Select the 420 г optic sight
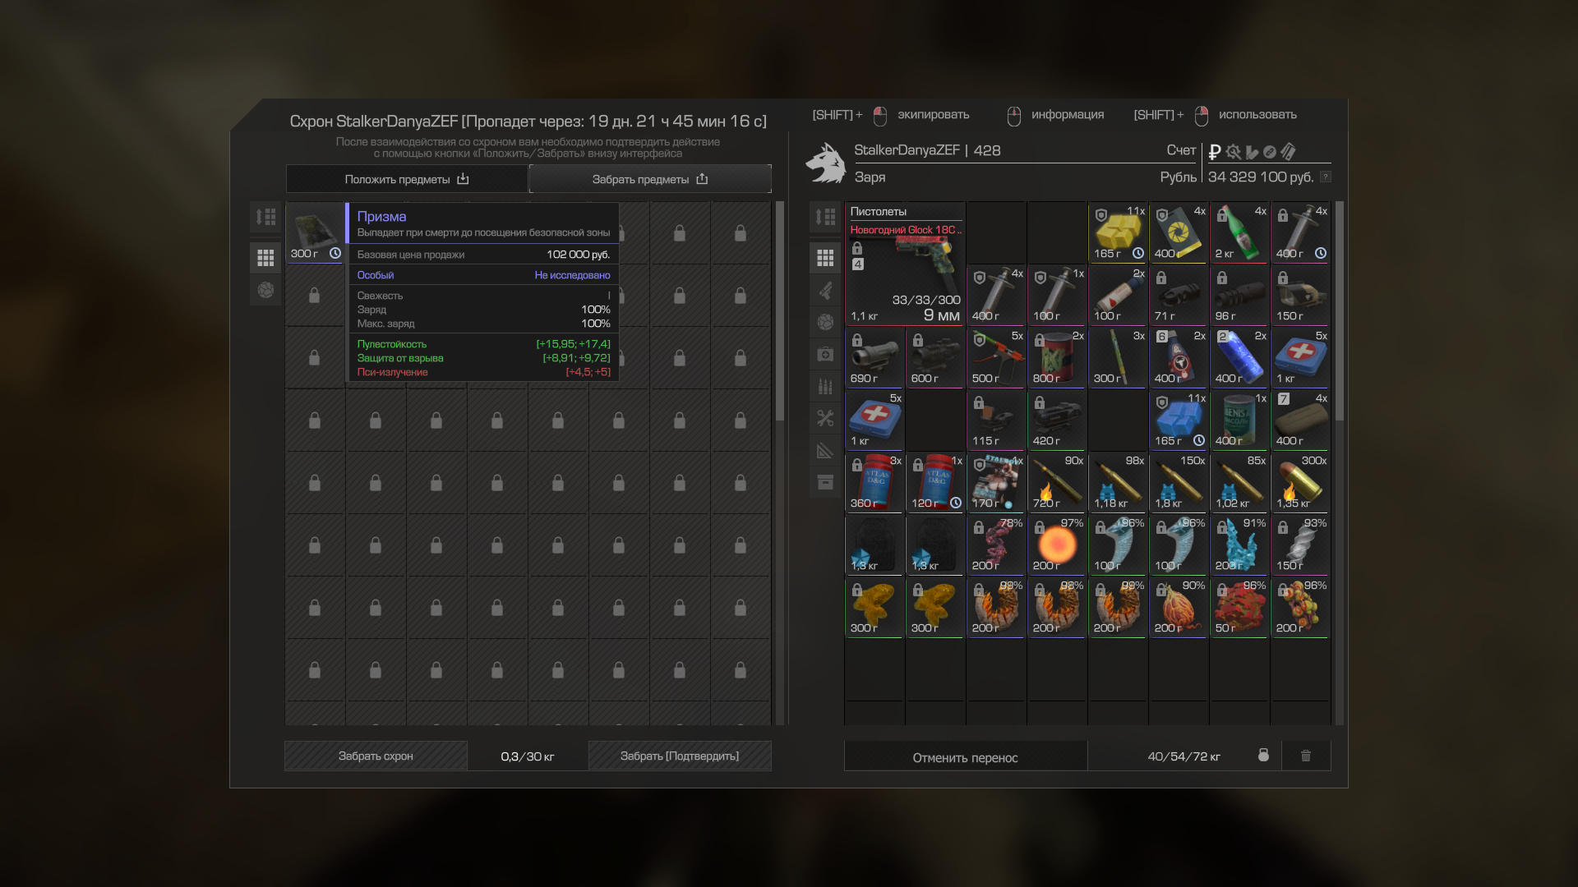The width and height of the screenshot is (1578, 887). tap(1057, 420)
